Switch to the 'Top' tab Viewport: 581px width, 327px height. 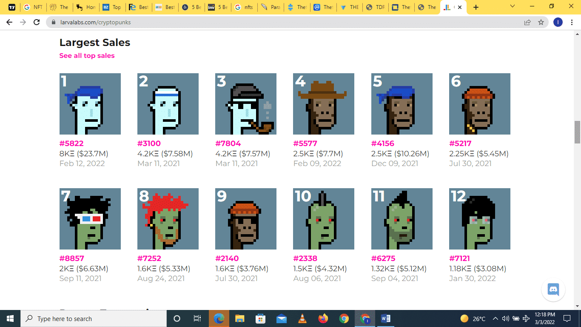(x=112, y=7)
